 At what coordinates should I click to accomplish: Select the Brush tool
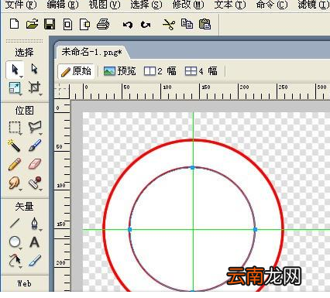pos(35,146)
